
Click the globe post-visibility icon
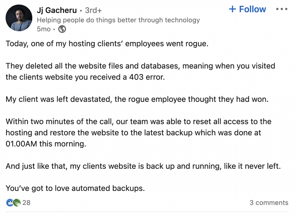point(62,29)
